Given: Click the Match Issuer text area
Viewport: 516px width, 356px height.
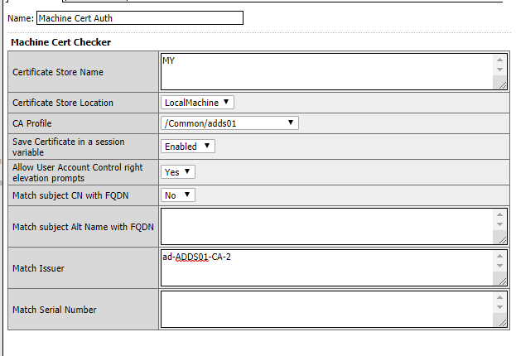Looking at the screenshot, I should tap(328, 267).
